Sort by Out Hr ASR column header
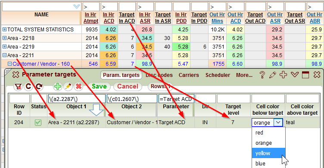Image resolution: width=324 pixels, height=168 pixels. click(x=275, y=18)
